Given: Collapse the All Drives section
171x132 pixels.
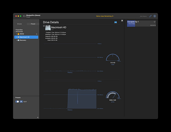Looking at the screenshot, I should tap(15, 32).
